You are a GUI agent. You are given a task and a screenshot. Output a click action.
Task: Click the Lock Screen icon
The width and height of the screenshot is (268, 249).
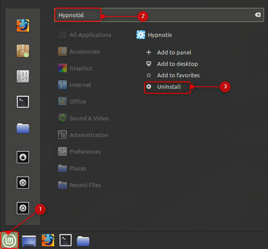tap(23, 157)
